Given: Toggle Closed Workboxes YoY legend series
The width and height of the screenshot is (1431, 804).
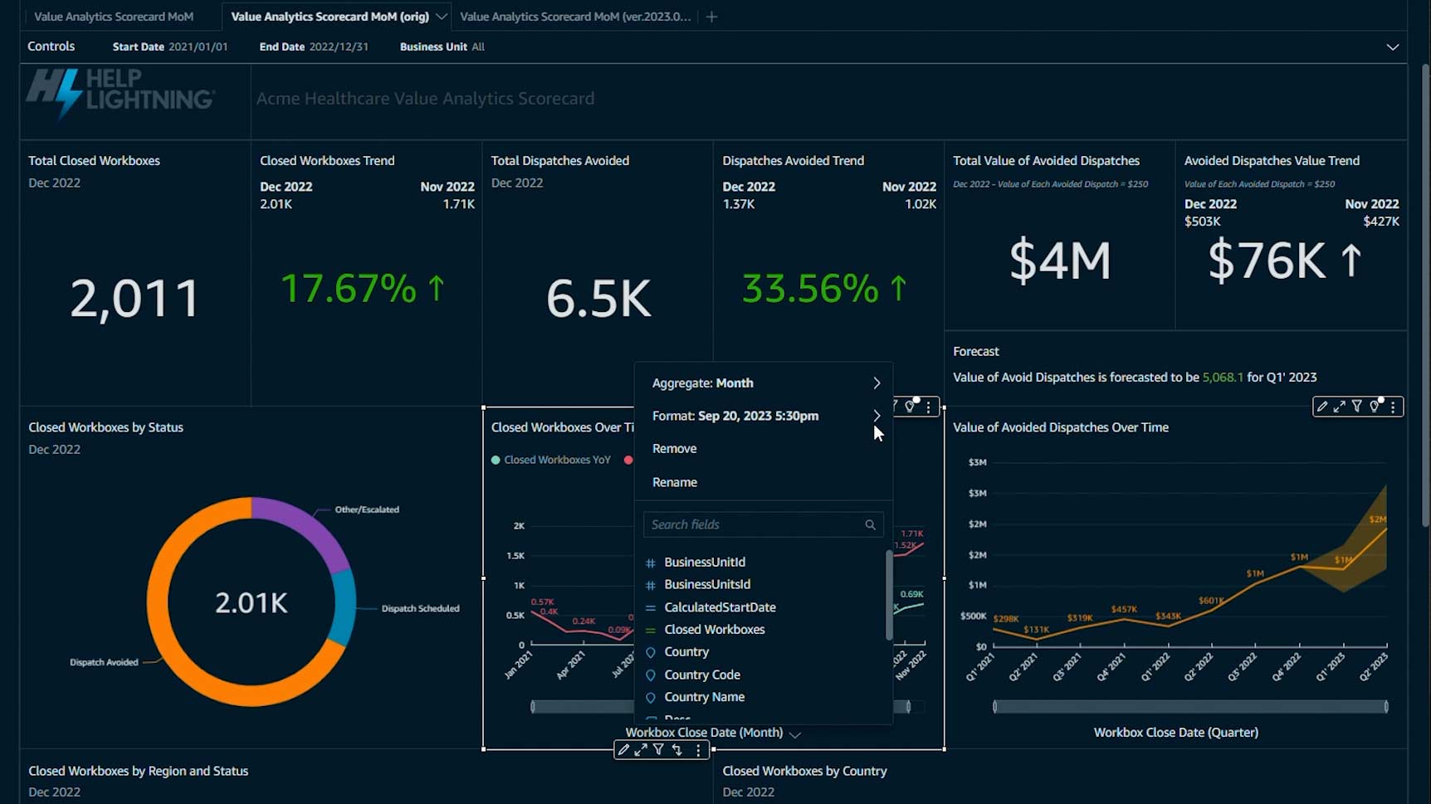Looking at the screenshot, I should 551,460.
